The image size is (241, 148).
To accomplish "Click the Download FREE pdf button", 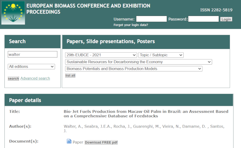I will pyautogui.click(x=101, y=142).
